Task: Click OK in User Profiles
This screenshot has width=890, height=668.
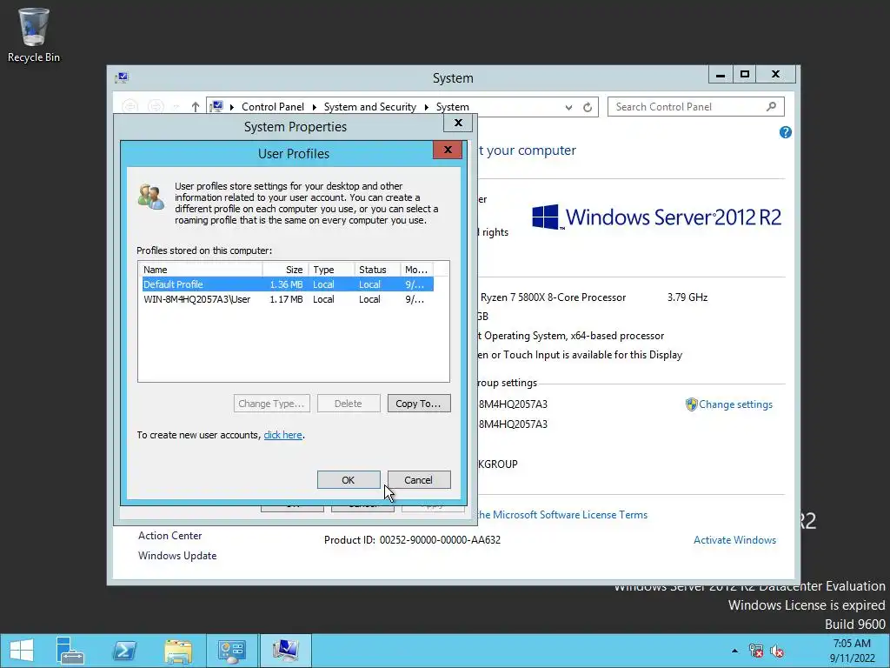Action: point(349,480)
